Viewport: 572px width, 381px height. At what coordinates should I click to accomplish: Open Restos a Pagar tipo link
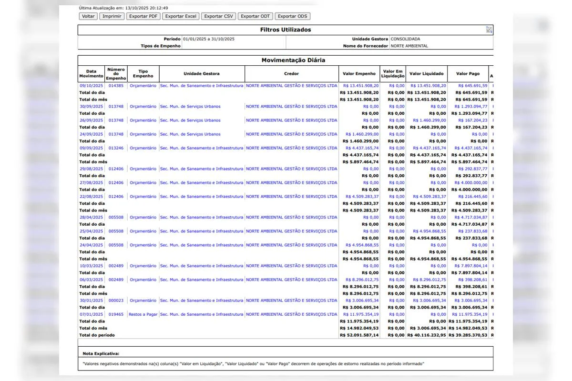tap(143, 314)
